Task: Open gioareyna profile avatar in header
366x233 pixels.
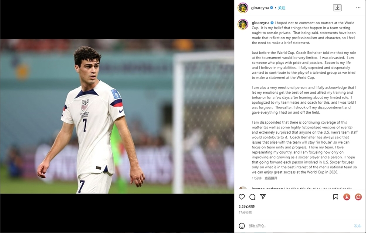Action: tap(243, 8)
